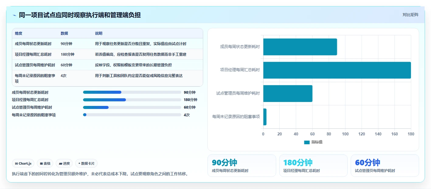Image resolution: width=431 pixels, height=189 pixels.
Task: Click description starting 反映字段、权限
Action: pos(133,65)
